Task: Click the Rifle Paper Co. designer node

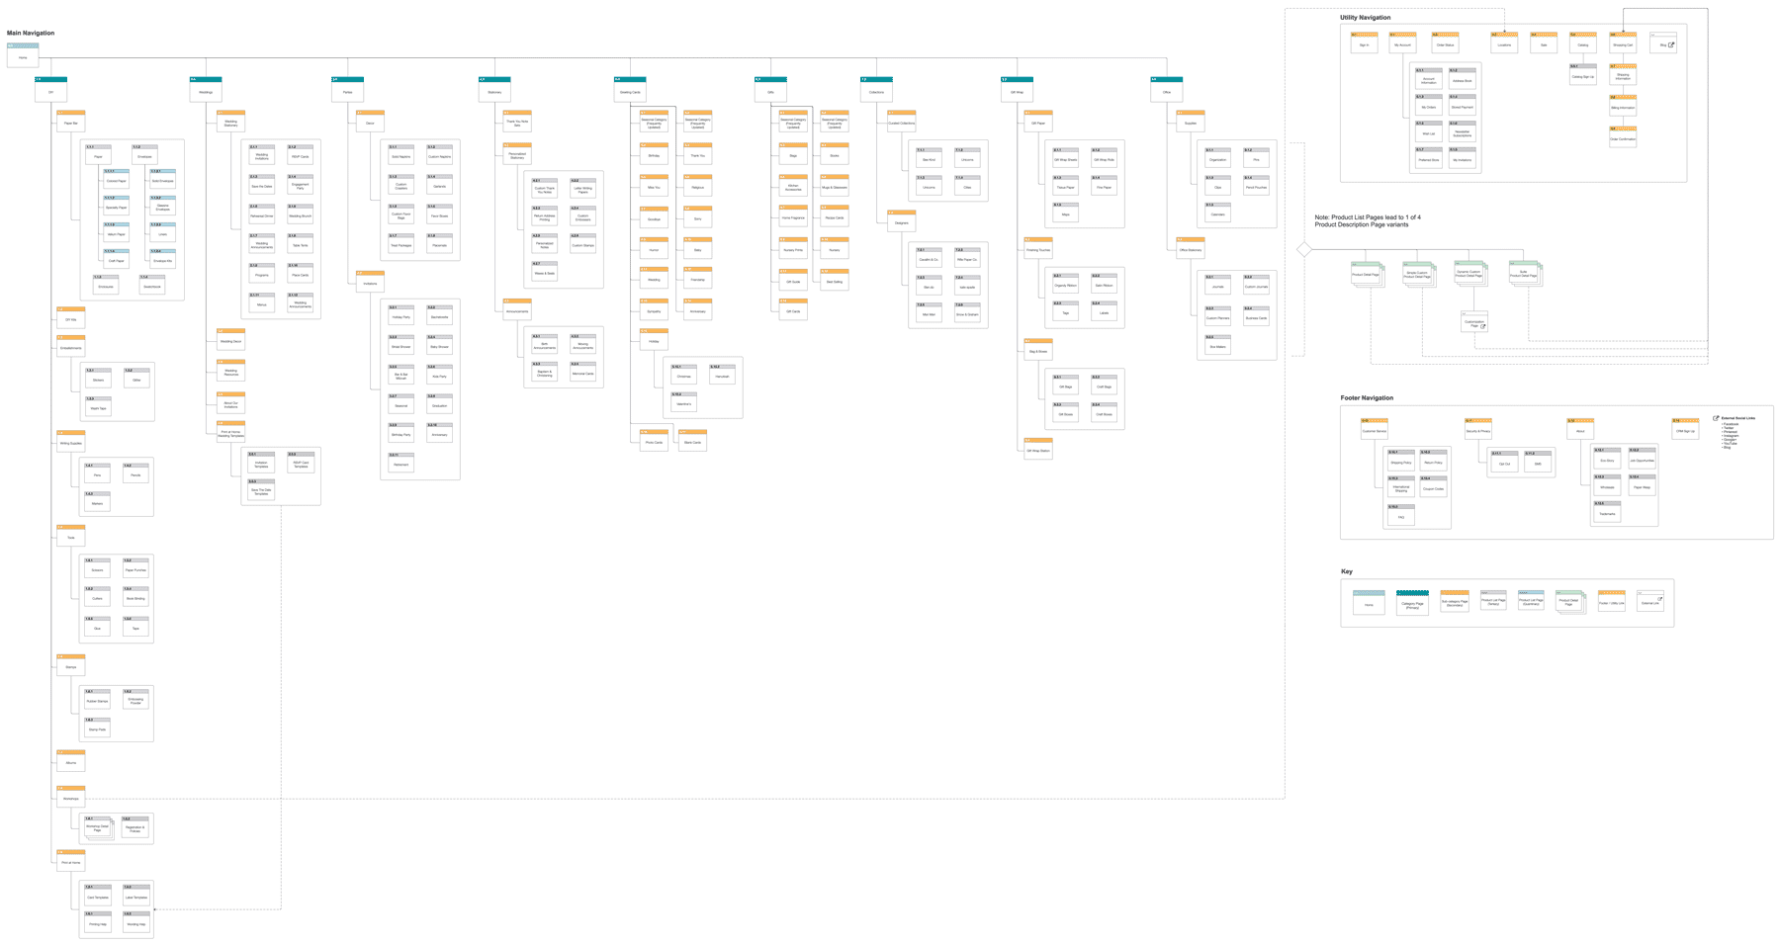Action: tap(967, 258)
